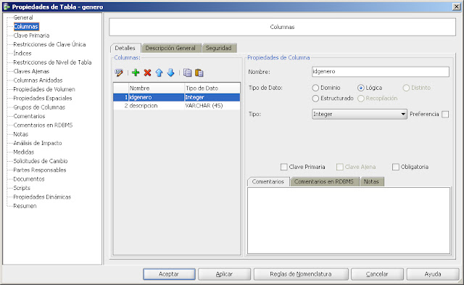Click the Tipo de Dato column header
Viewport: 464px width, 285px height.
click(x=212, y=88)
